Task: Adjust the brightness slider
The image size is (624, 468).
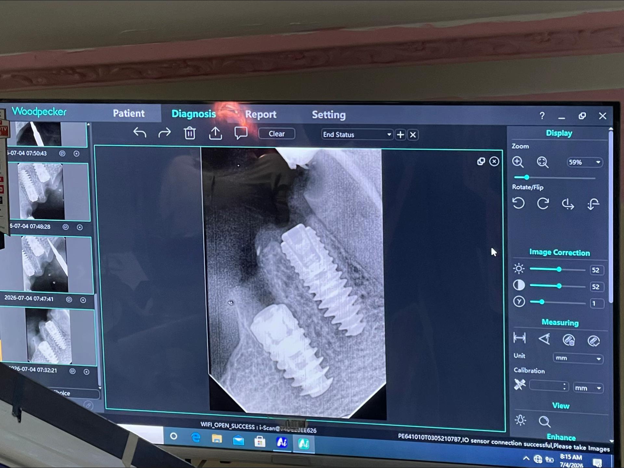Action: (557, 269)
